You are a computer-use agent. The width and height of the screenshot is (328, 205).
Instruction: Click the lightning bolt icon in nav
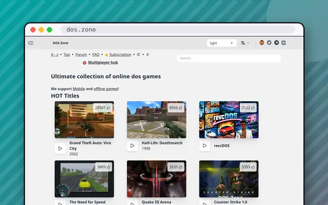click(148, 55)
